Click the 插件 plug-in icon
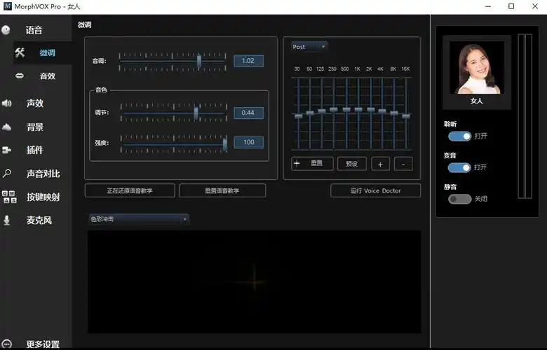This screenshot has height=350, width=547. [x=7, y=150]
